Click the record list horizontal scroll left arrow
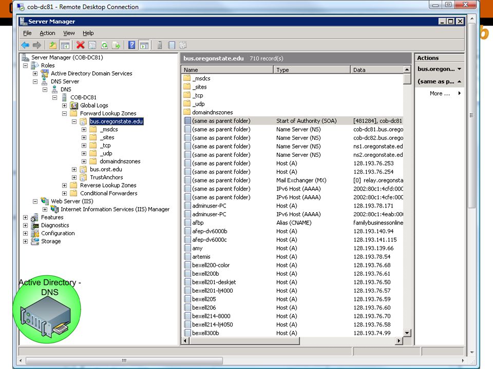 [x=185, y=341]
